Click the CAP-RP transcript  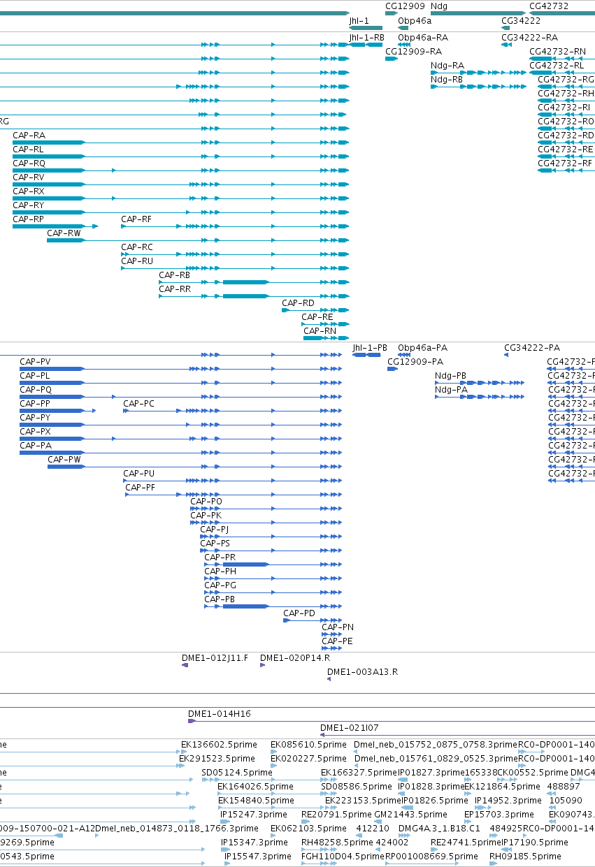pos(55,226)
